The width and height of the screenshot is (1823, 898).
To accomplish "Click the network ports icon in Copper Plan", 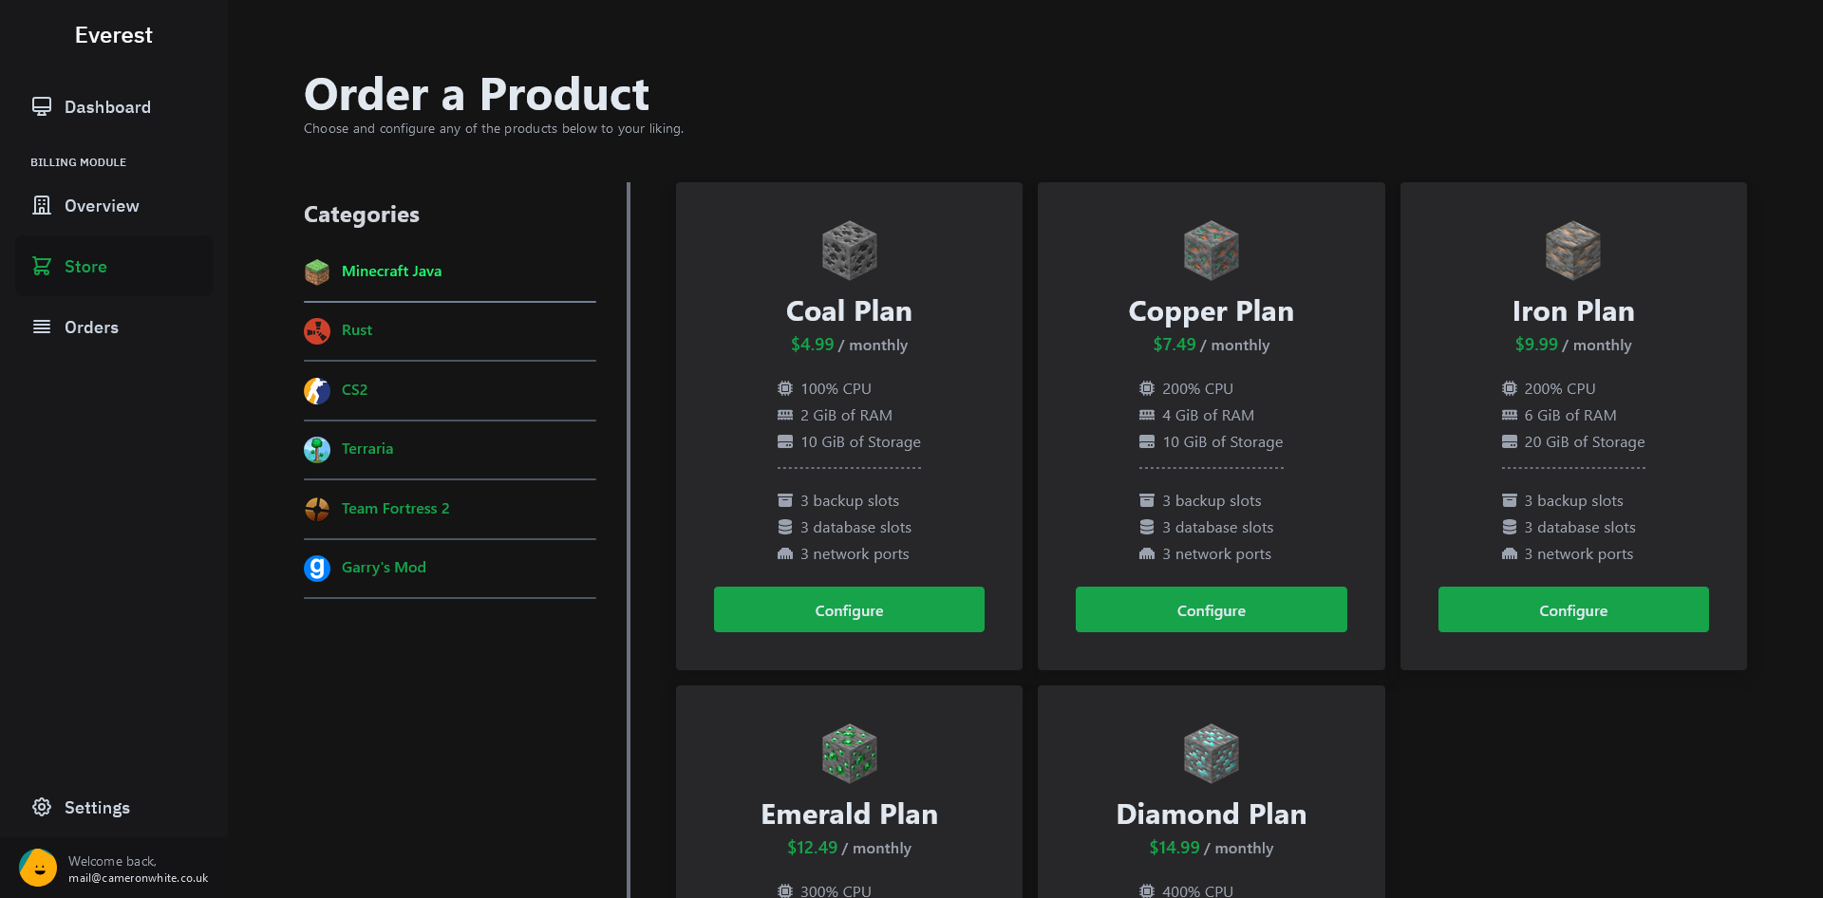I will coord(1147,553).
